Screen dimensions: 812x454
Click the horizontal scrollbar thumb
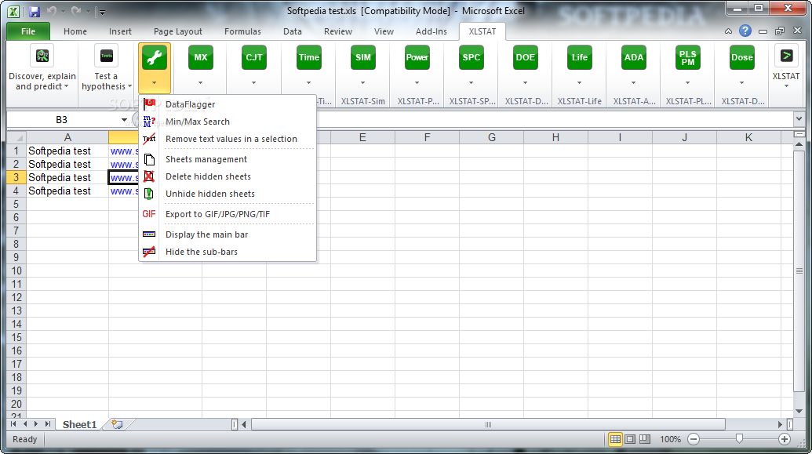tap(488, 424)
